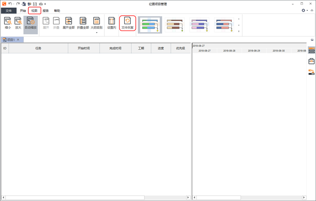Click the application logo icon in title bar
Image resolution: width=316 pixels, height=201 pixels.
[4, 4]
